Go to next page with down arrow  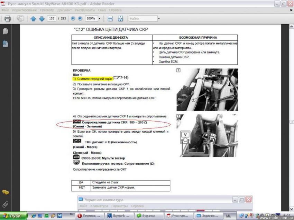click(42, 19)
